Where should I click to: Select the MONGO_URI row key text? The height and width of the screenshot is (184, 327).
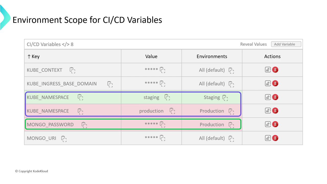point(41,138)
